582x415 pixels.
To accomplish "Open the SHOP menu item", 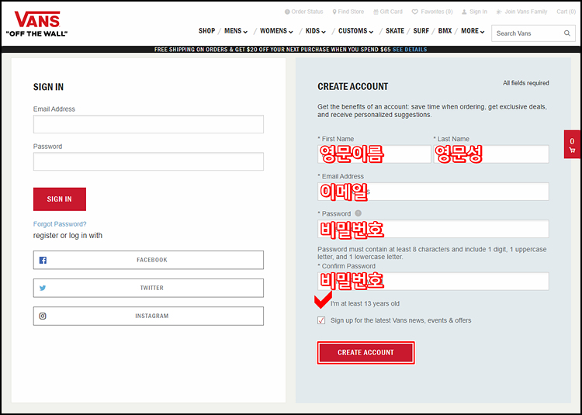I will click(x=206, y=31).
